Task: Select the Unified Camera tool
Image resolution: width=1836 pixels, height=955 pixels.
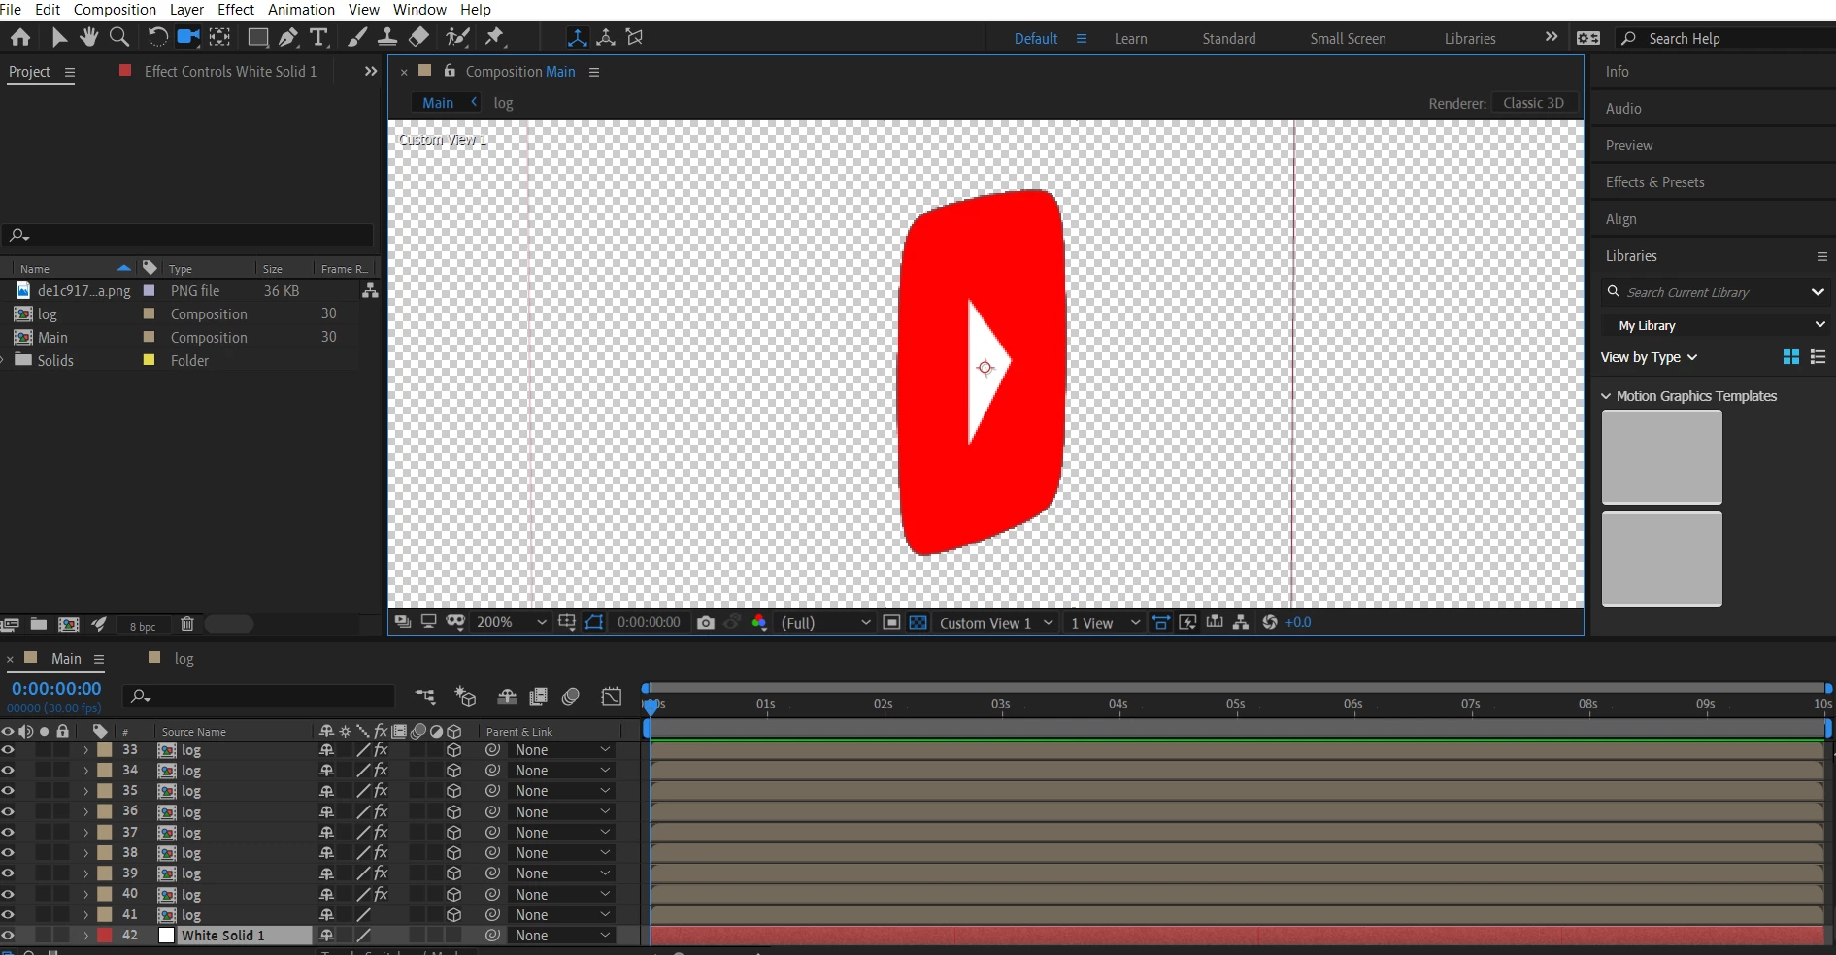Action: click(x=188, y=38)
